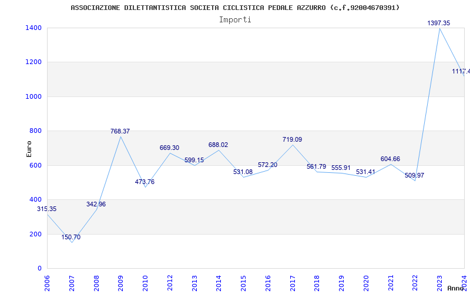Viewport: 470px width, 294px height.
Task: Select the 0 Euro axis tick
Action: click(x=39, y=268)
